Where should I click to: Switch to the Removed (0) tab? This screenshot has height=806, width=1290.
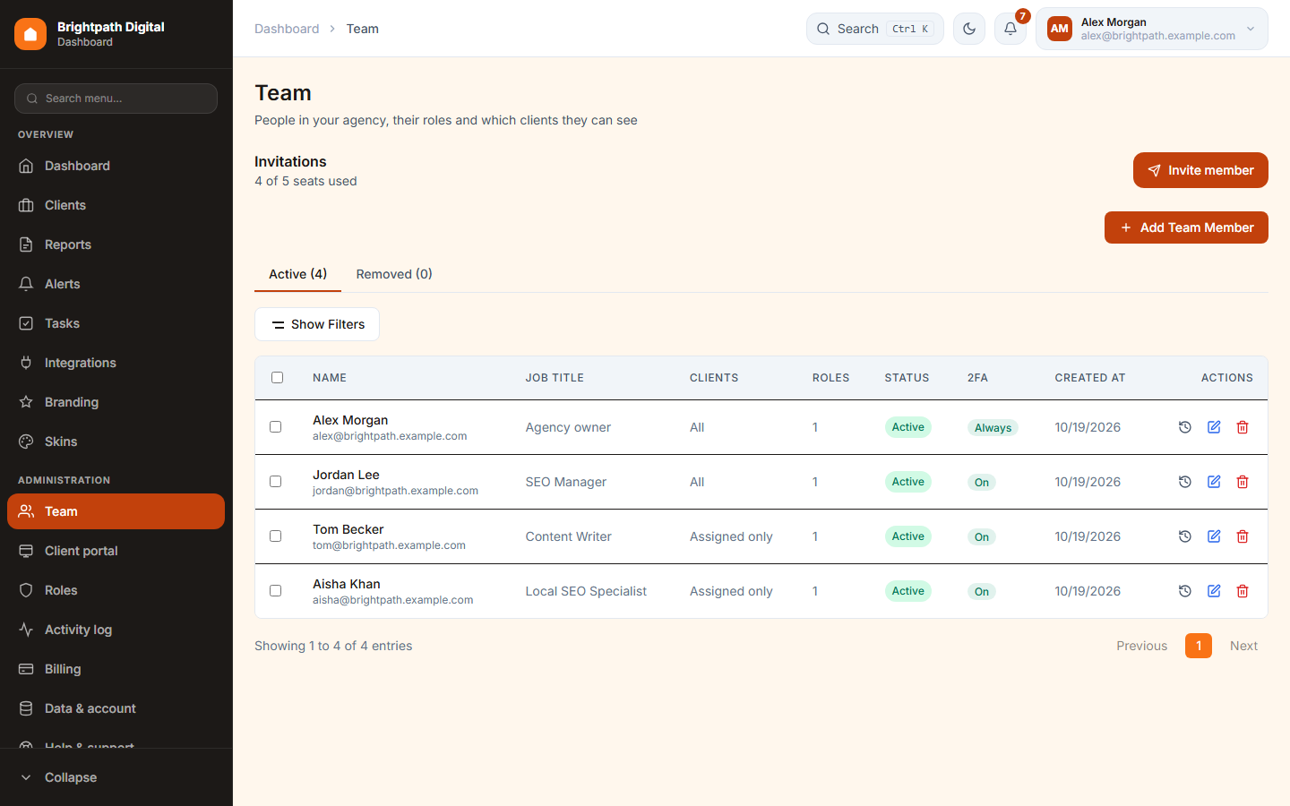[x=394, y=274]
